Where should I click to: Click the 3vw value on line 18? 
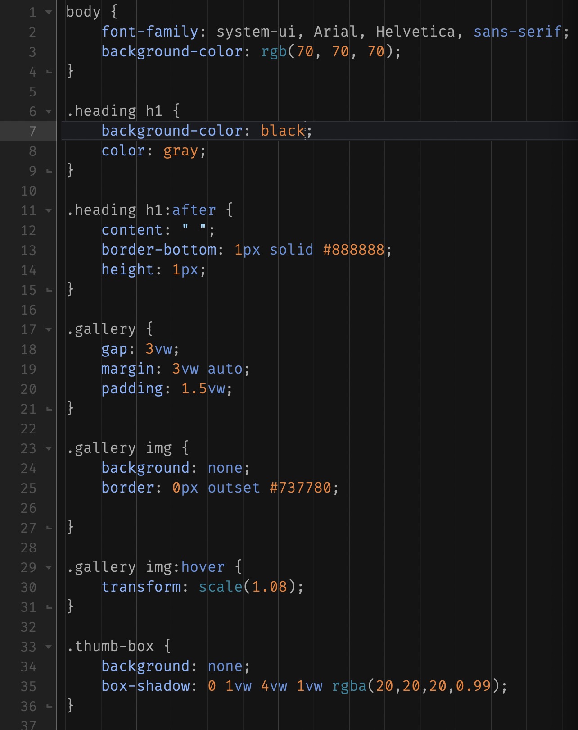(159, 349)
